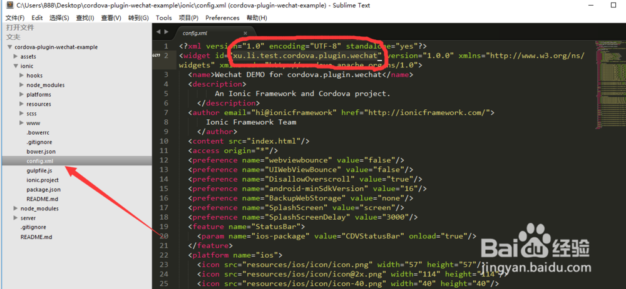626x289 pixels.
Task: Open the Tools menu
Action: pos(163,18)
